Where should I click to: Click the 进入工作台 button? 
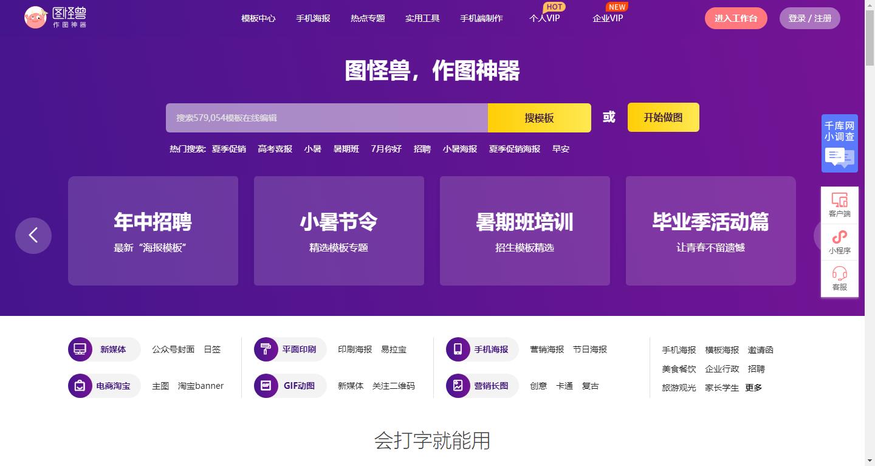(x=736, y=18)
